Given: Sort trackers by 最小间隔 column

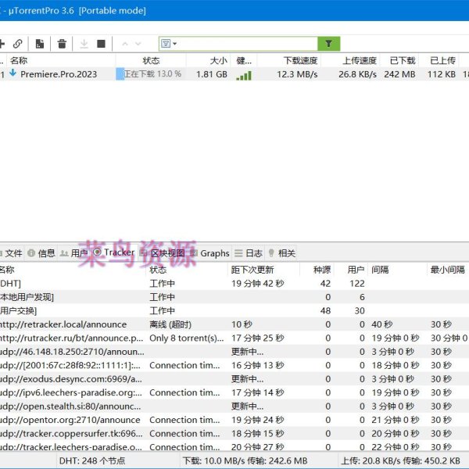Looking at the screenshot, I should click(447, 270).
